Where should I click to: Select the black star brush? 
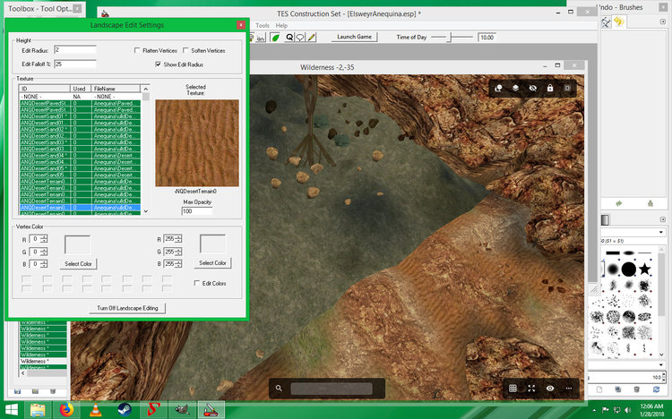point(644,269)
